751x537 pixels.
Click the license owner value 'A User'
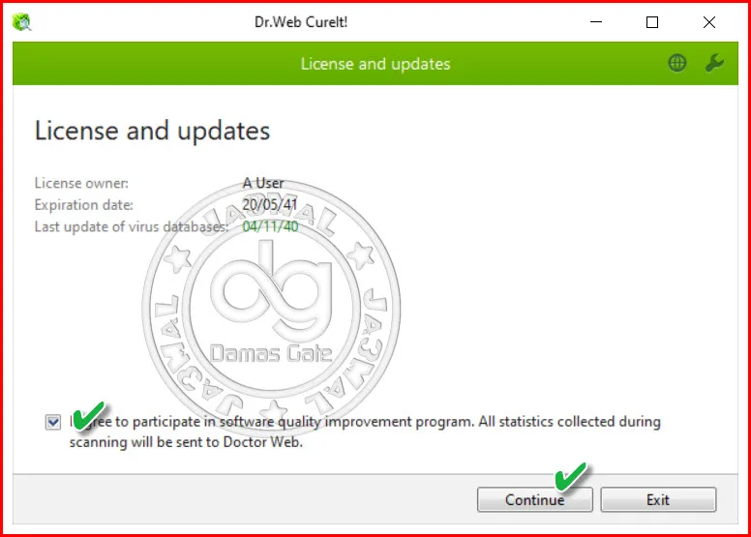coord(263,183)
